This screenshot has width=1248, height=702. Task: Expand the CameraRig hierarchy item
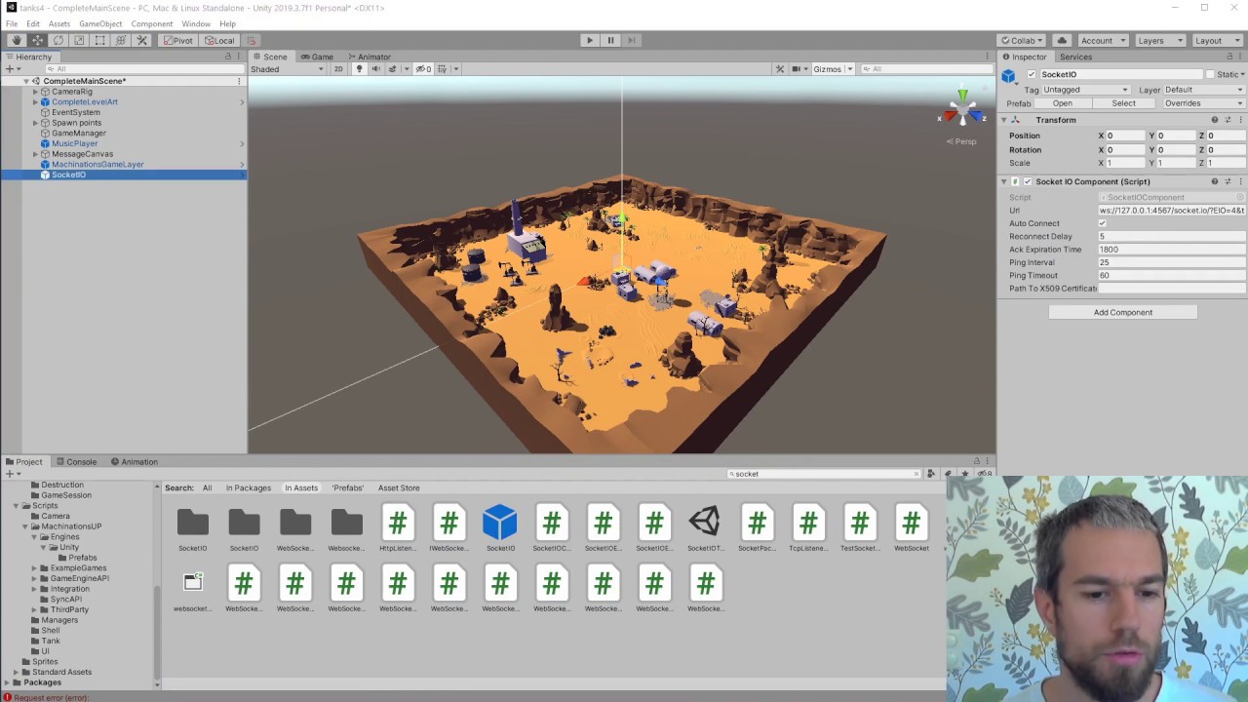click(35, 92)
